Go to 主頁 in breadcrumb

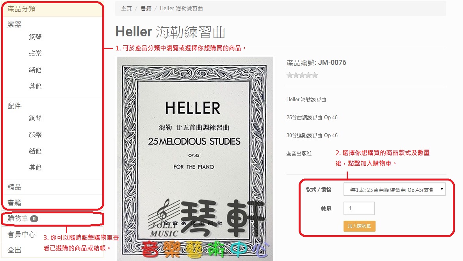pyautogui.click(x=126, y=9)
